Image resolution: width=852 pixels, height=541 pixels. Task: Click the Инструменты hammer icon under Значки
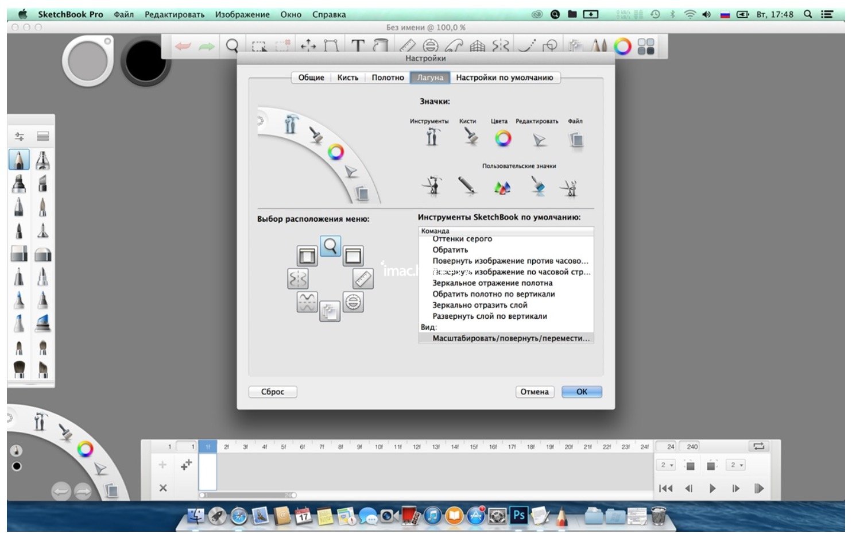(433, 137)
